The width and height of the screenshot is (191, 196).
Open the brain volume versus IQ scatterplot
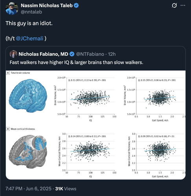85,99
